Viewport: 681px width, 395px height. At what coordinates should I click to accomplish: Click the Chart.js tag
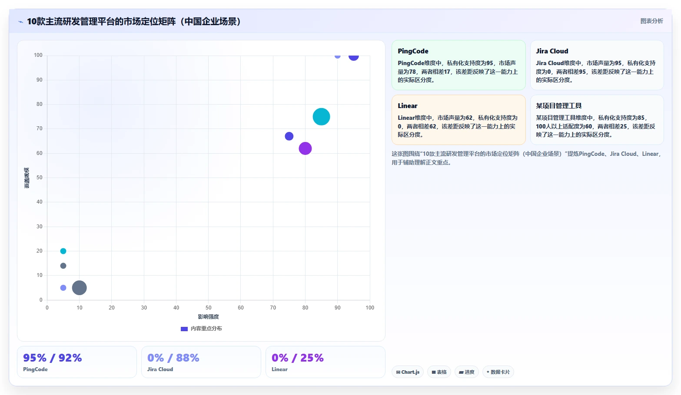pyautogui.click(x=408, y=372)
